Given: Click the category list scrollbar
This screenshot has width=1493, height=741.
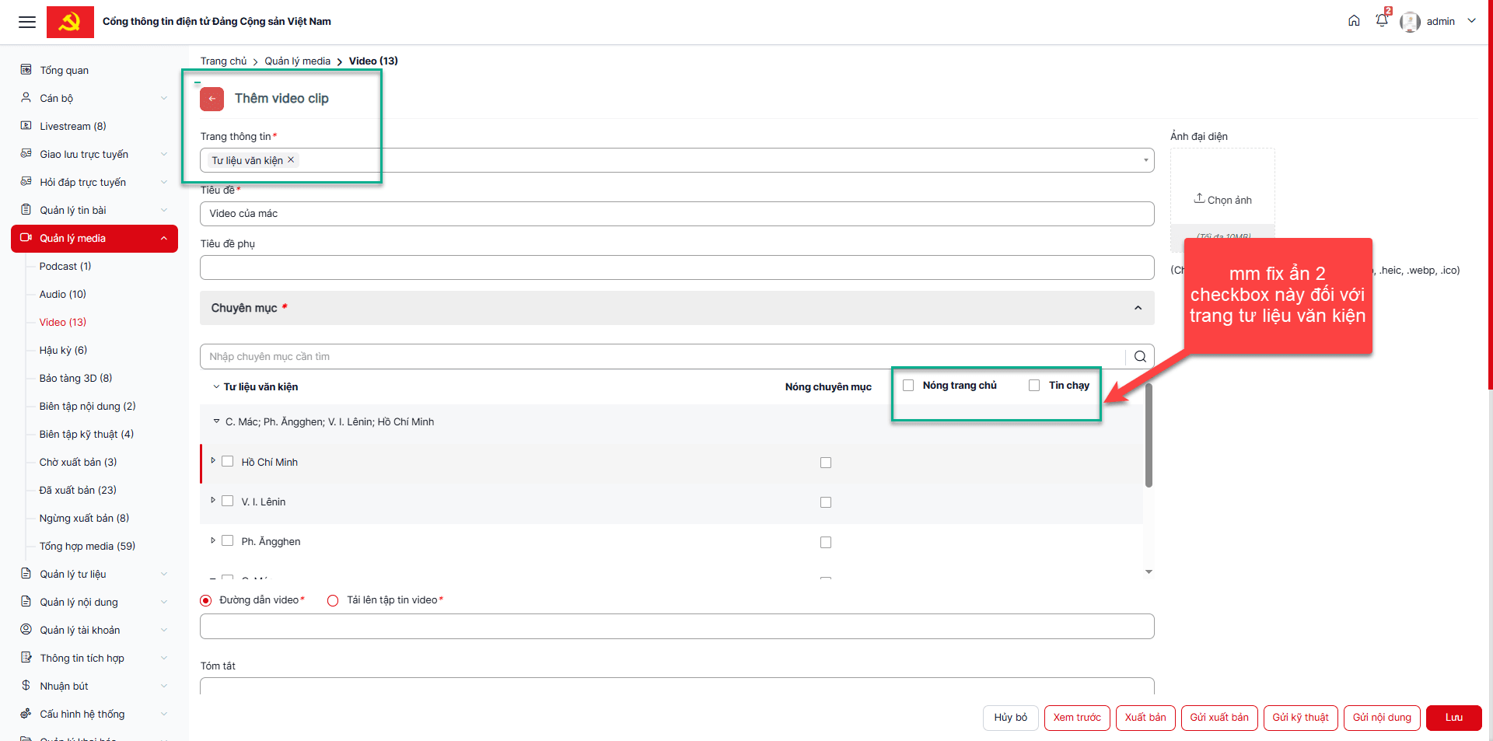Looking at the screenshot, I should [1149, 435].
